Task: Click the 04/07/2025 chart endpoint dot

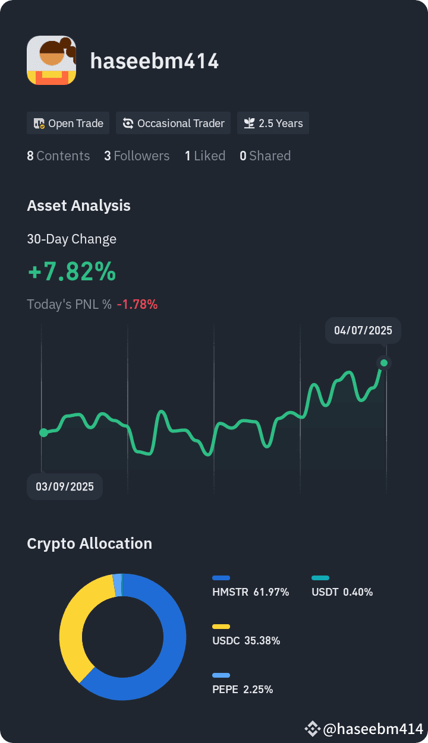Action: tap(384, 363)
